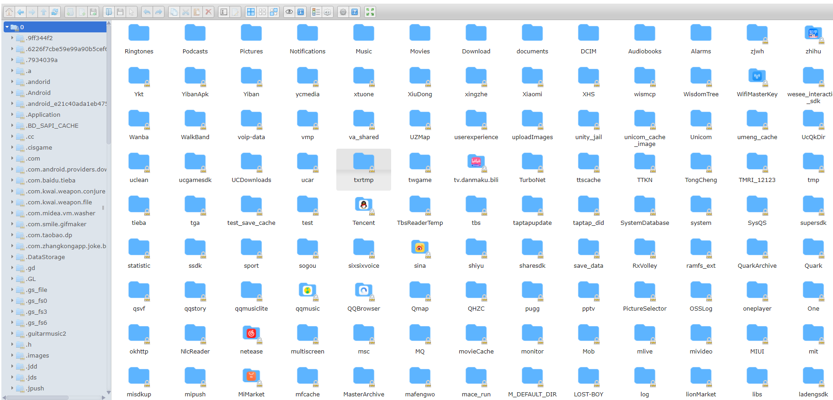Select the Pictures folder
The width and height of the screenshot is (833, 400).
point(251,39)
